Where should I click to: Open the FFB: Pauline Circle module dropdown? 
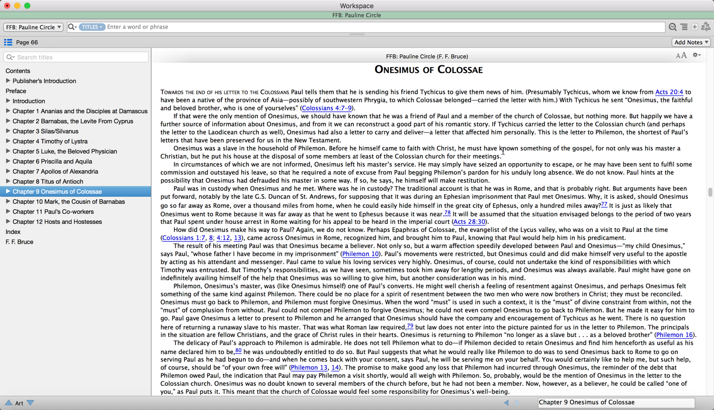click(33, 27)
